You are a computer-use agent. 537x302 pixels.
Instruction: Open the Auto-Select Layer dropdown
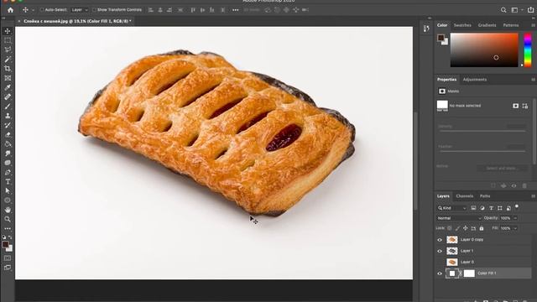(x=79, y=10)
